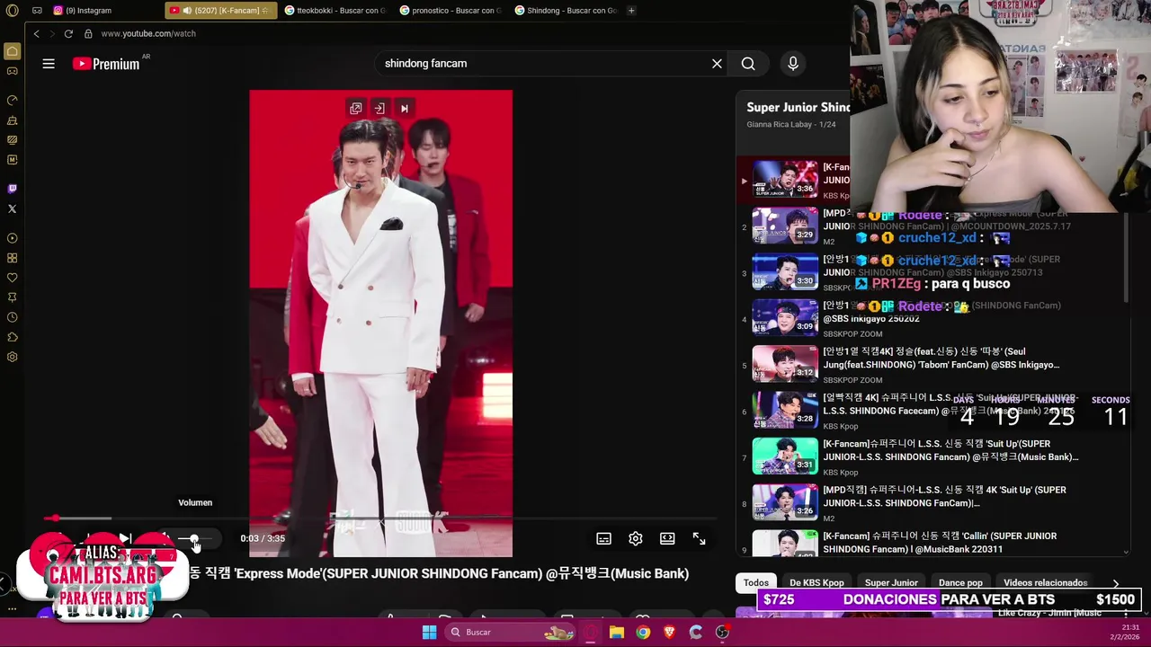Open the sidebar settings gear icon
The height and width of the screenshot is (647, 1151).
click(x=12, y=357)
